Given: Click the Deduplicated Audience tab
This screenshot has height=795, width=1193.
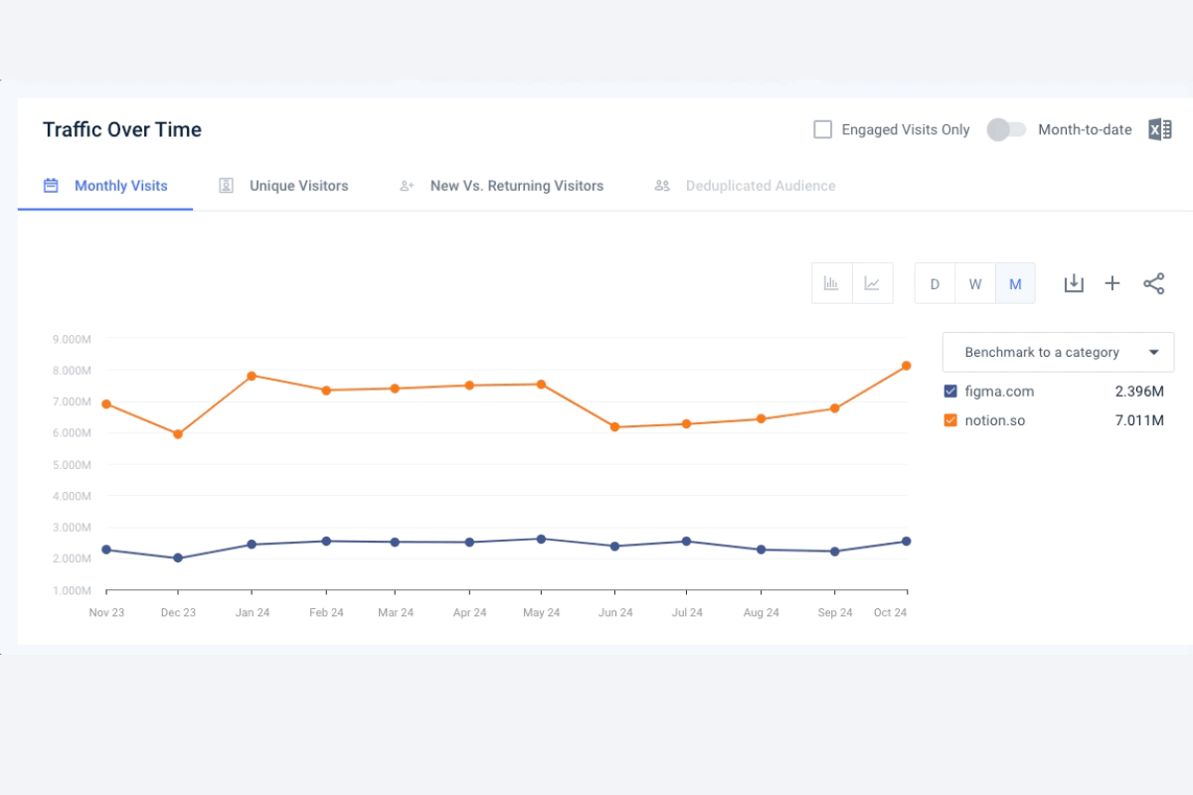Looking at the screenshot, I should click(761, 185).
